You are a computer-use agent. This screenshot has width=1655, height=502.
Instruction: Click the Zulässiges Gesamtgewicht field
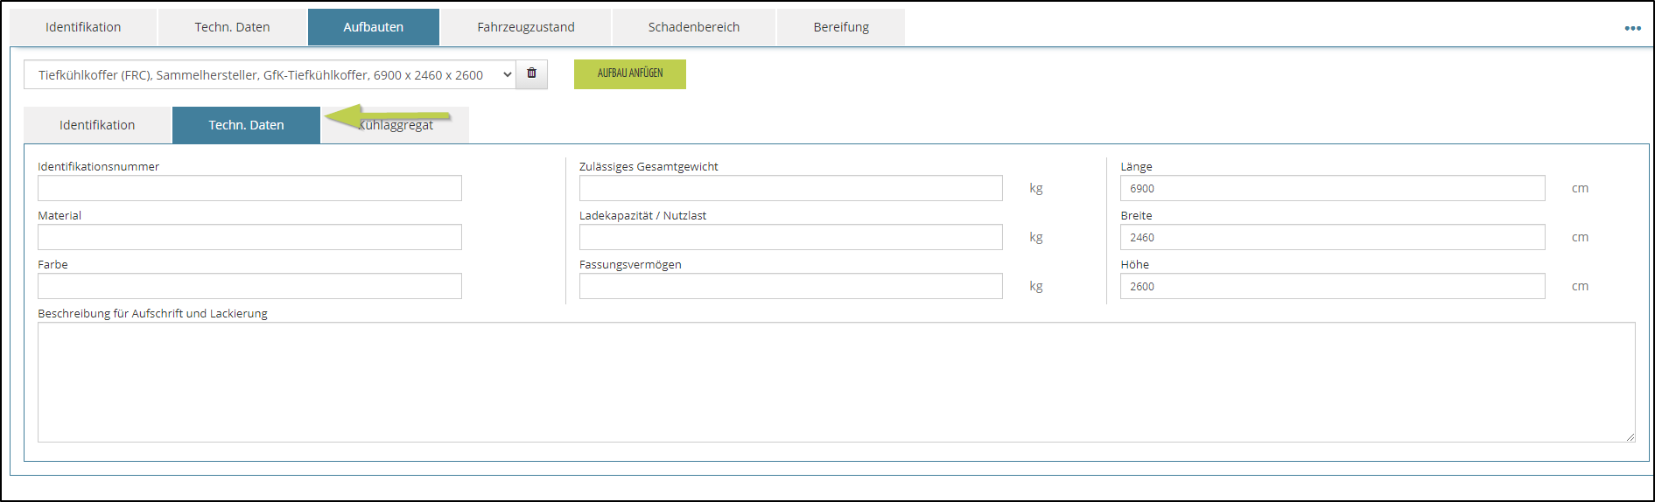pos(790,188)
